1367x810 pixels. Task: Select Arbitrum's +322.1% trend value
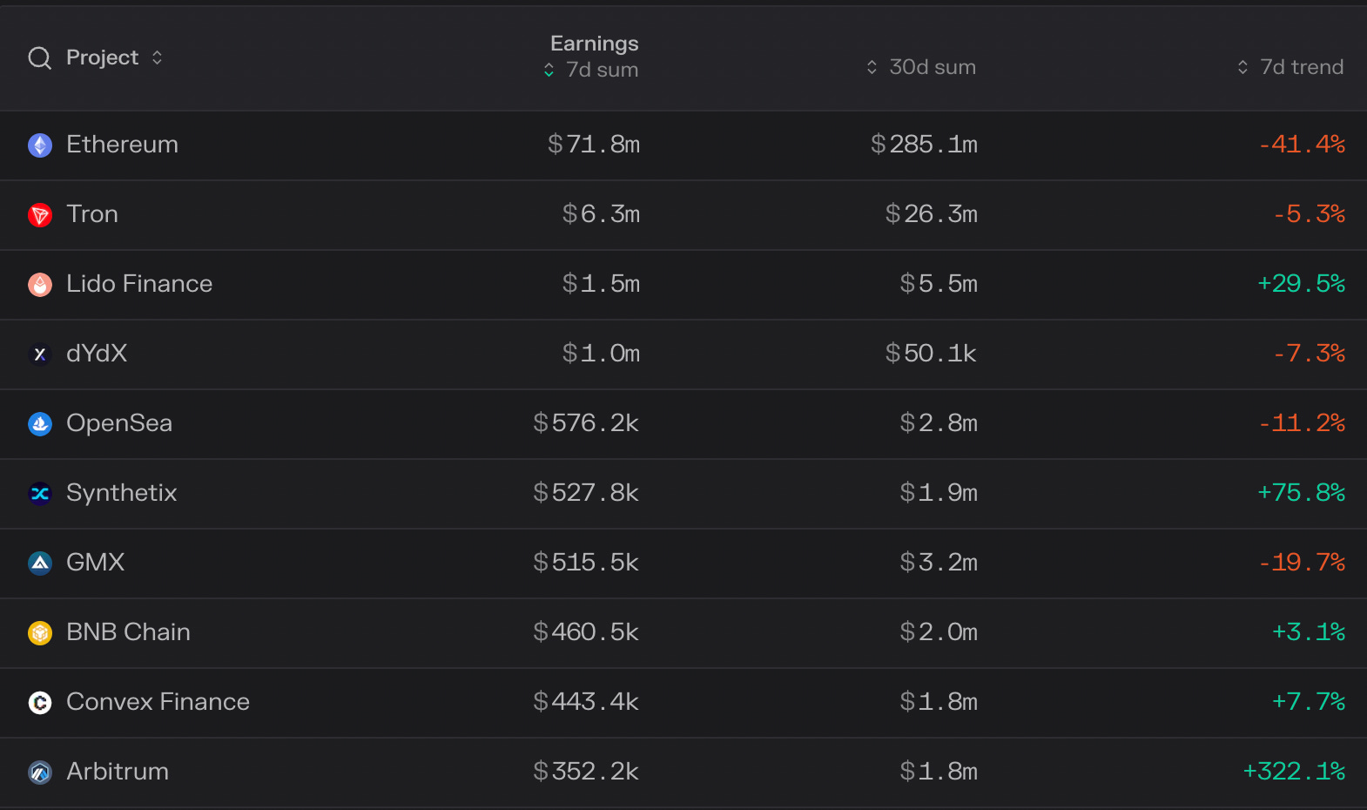click(1294, 772)
